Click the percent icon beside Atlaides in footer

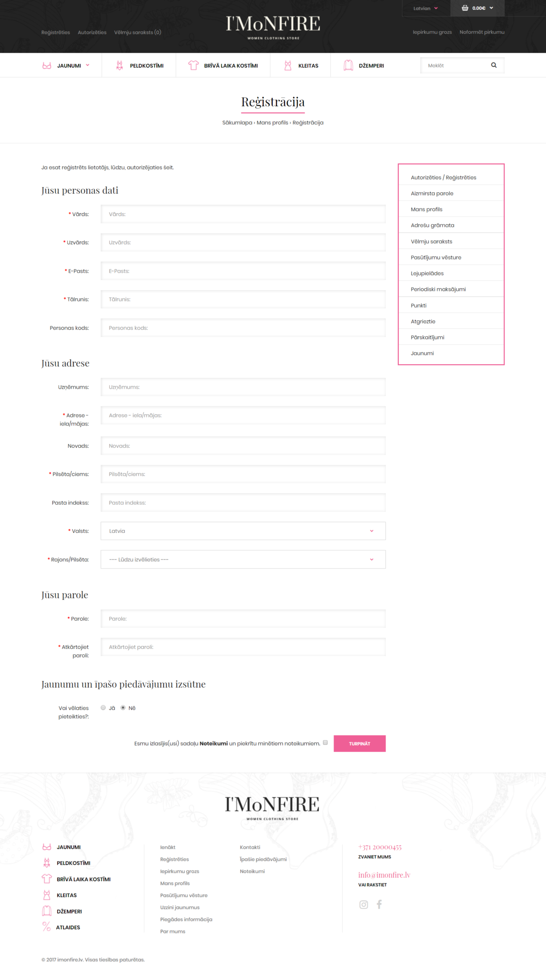click(46, 927)
